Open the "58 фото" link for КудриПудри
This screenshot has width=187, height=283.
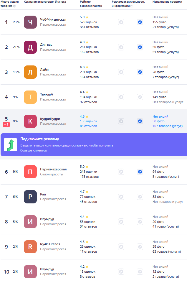[x=158, y=121]
